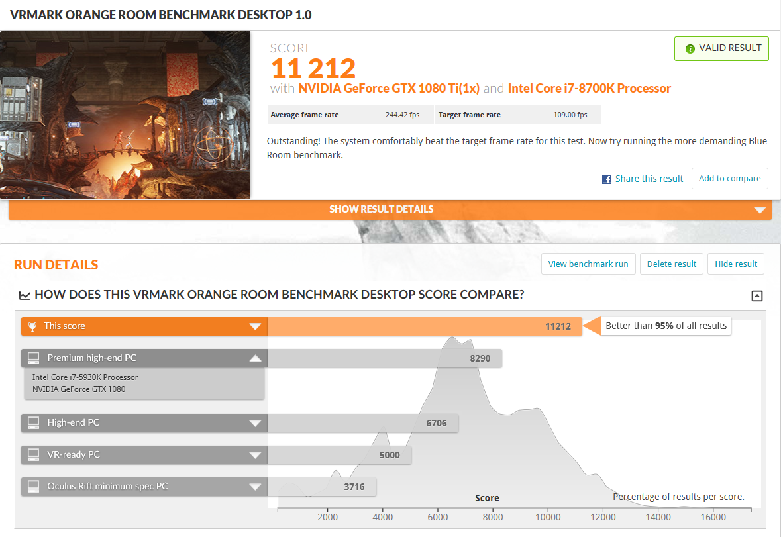The height and width of the screenshot is (537, 781).
Task: Click the Facebook icon beside Share this result
Action: [607, 179]
